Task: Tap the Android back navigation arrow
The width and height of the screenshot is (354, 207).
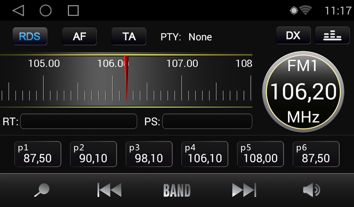Action: click(x=18, y=11)
